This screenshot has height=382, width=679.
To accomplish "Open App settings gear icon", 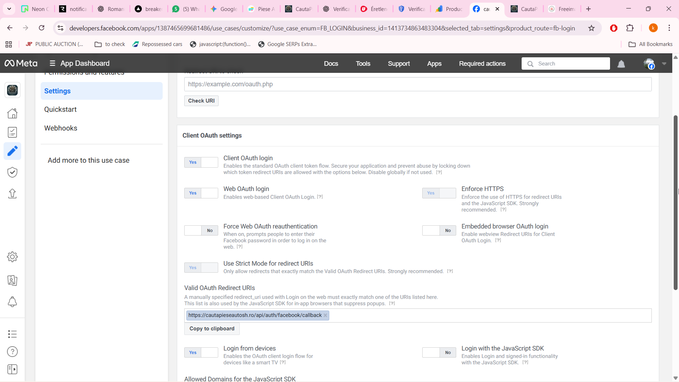I will coord(12,257).
